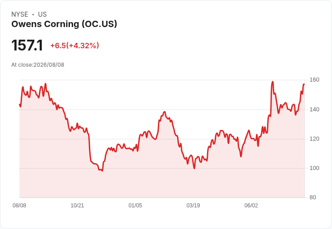Select the 01/05 x-axis date label
Viewport: 332px width, 229px height.
point(135,205)
